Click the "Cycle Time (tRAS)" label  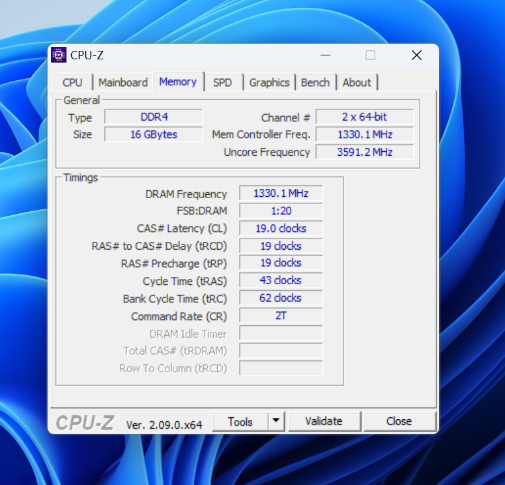[x=185, y=282]
